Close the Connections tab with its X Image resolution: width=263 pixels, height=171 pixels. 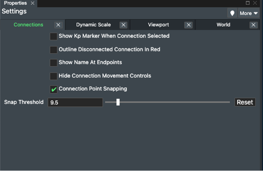(58, 25)
